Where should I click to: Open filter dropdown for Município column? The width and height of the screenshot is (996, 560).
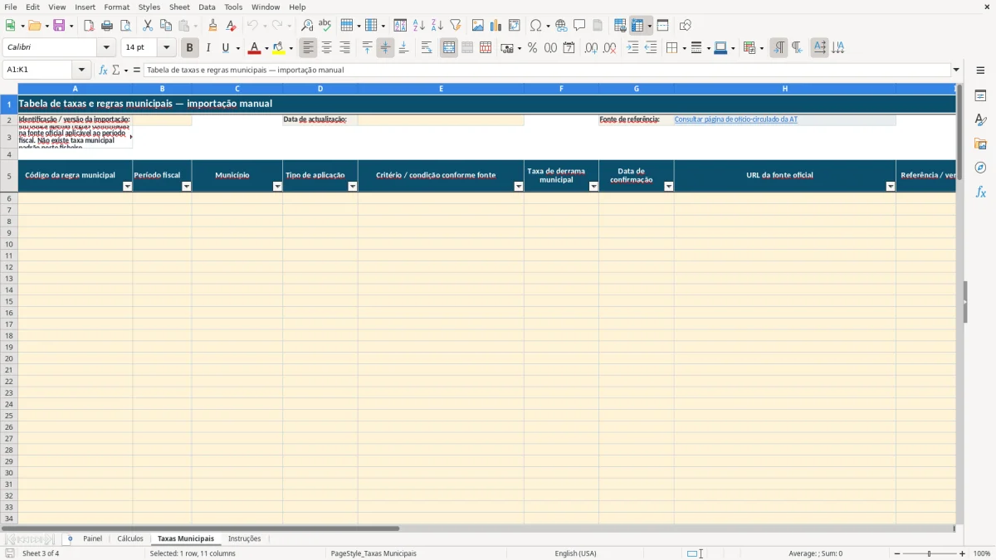[277, 187]
